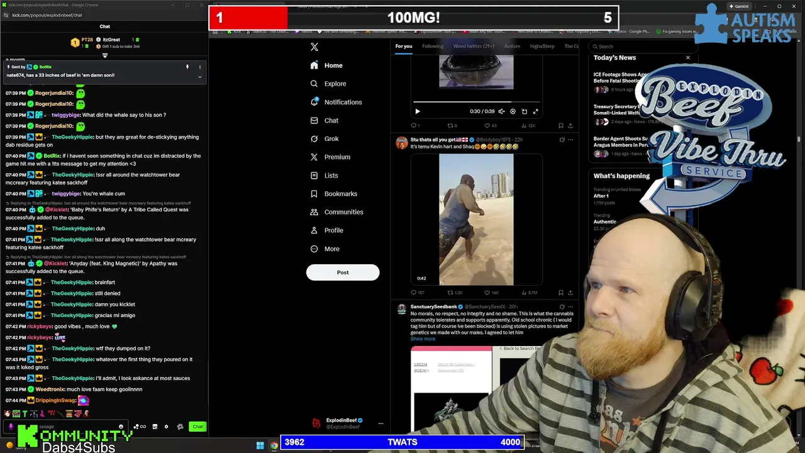Open Lists in X sidebar
This screenshot has width=805, height=453.
324,176
